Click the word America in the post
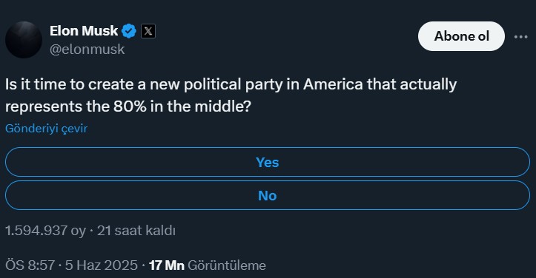This screenshot has height=278, width=536. [333, 84]
